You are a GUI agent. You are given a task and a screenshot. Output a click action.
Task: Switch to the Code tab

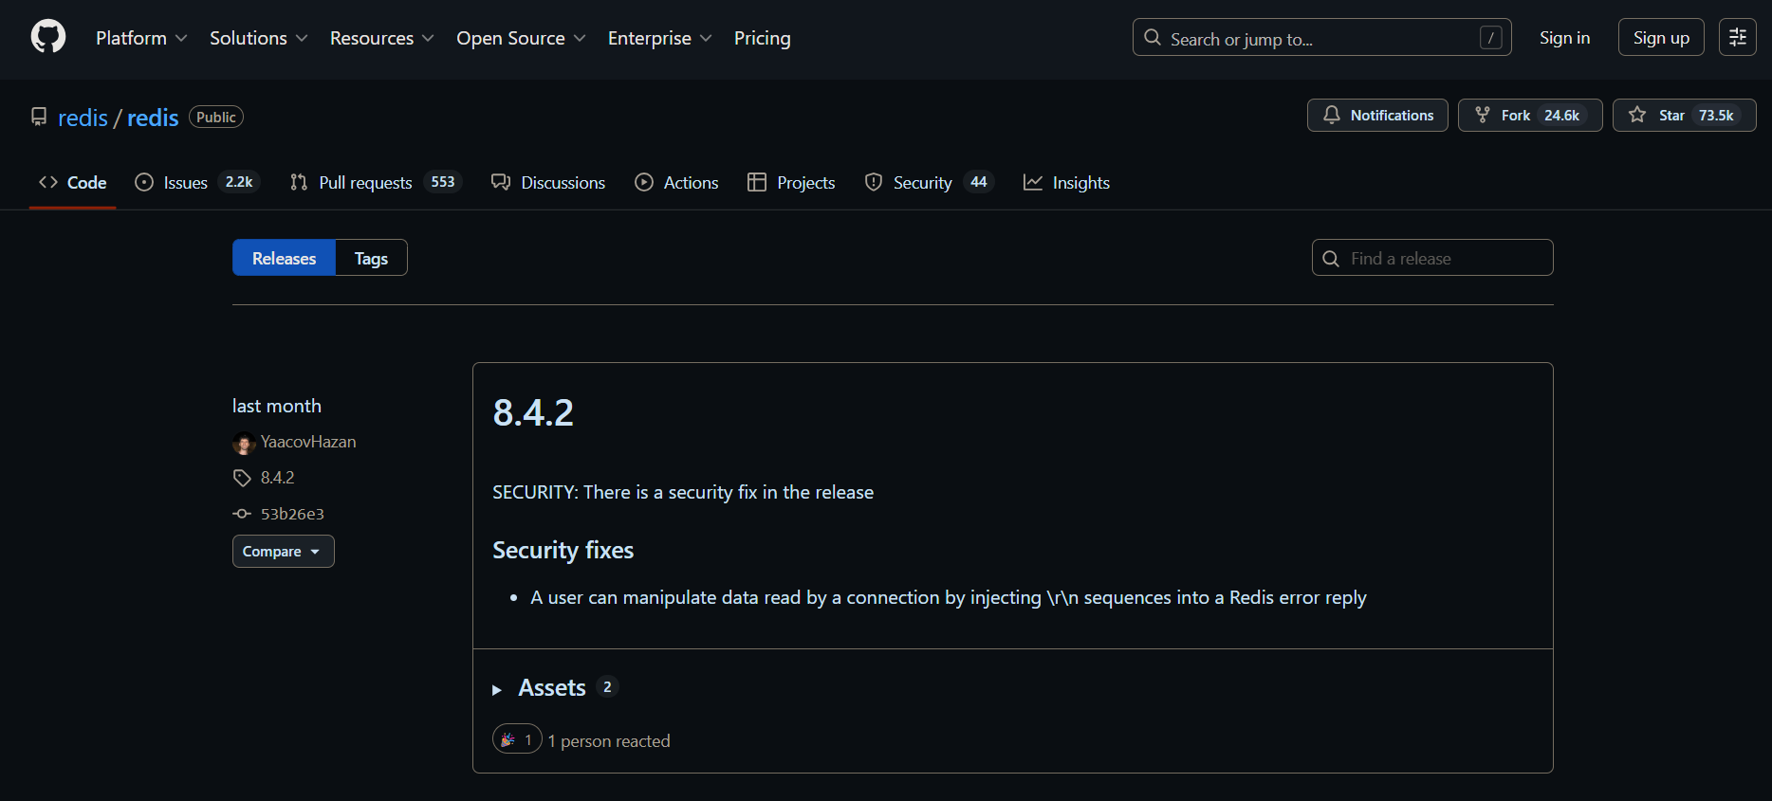[72, 182]
